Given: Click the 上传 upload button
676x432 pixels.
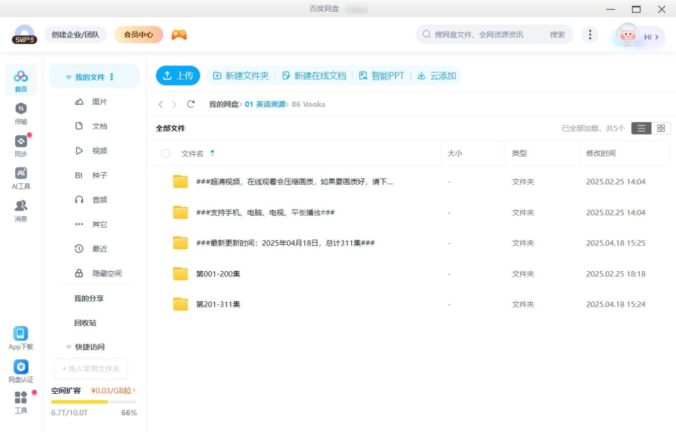Looking at the screenshot, I should 178,76.
